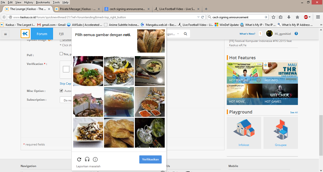Open the History menu
The image size is (323, 172).
pos(28,2)
